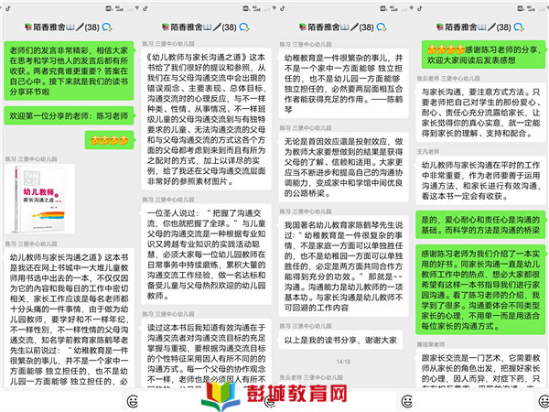
Task: Select the message '以上是我的读书分享，谢谢大家'
Action: 340,340
